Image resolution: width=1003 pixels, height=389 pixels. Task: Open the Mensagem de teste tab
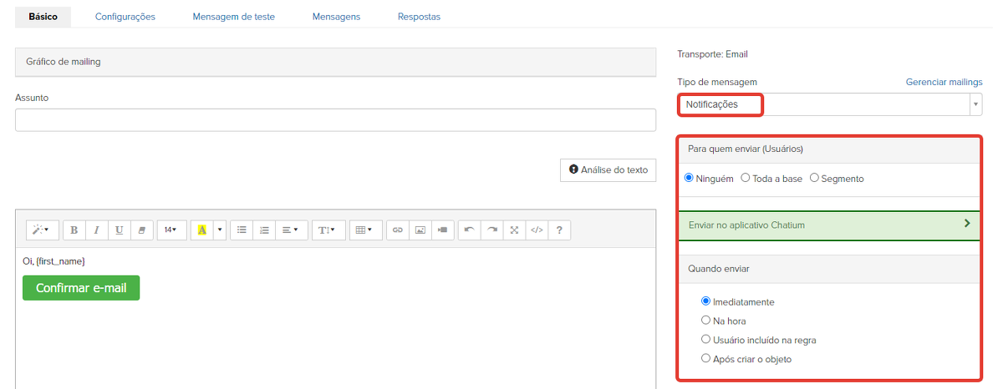[x=233, y=17]
